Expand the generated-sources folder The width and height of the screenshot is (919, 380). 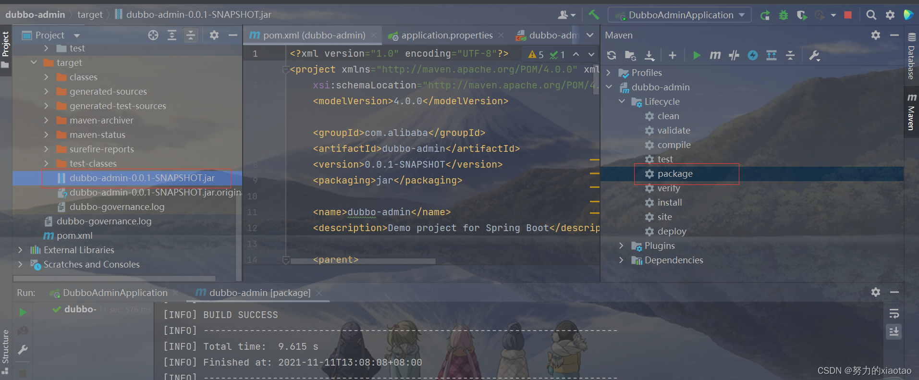[46, 91]
